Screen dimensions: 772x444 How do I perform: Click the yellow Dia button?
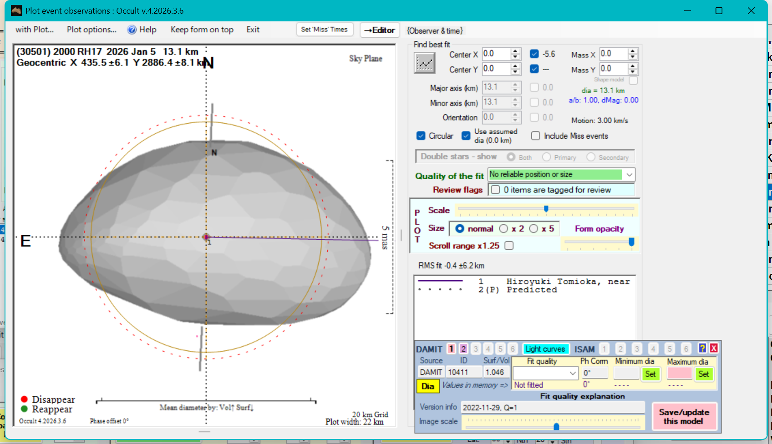pyautogui.click(x=427, y=386)
